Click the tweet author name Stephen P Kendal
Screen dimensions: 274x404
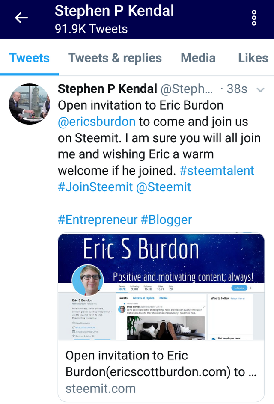[x=107, y=89]
